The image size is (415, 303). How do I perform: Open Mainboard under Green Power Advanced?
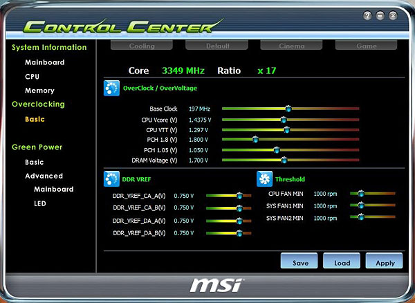click(x=54, y=190)
